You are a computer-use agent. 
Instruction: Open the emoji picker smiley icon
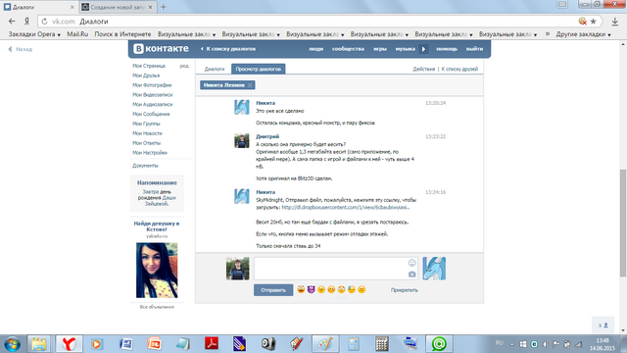point(411,263)
